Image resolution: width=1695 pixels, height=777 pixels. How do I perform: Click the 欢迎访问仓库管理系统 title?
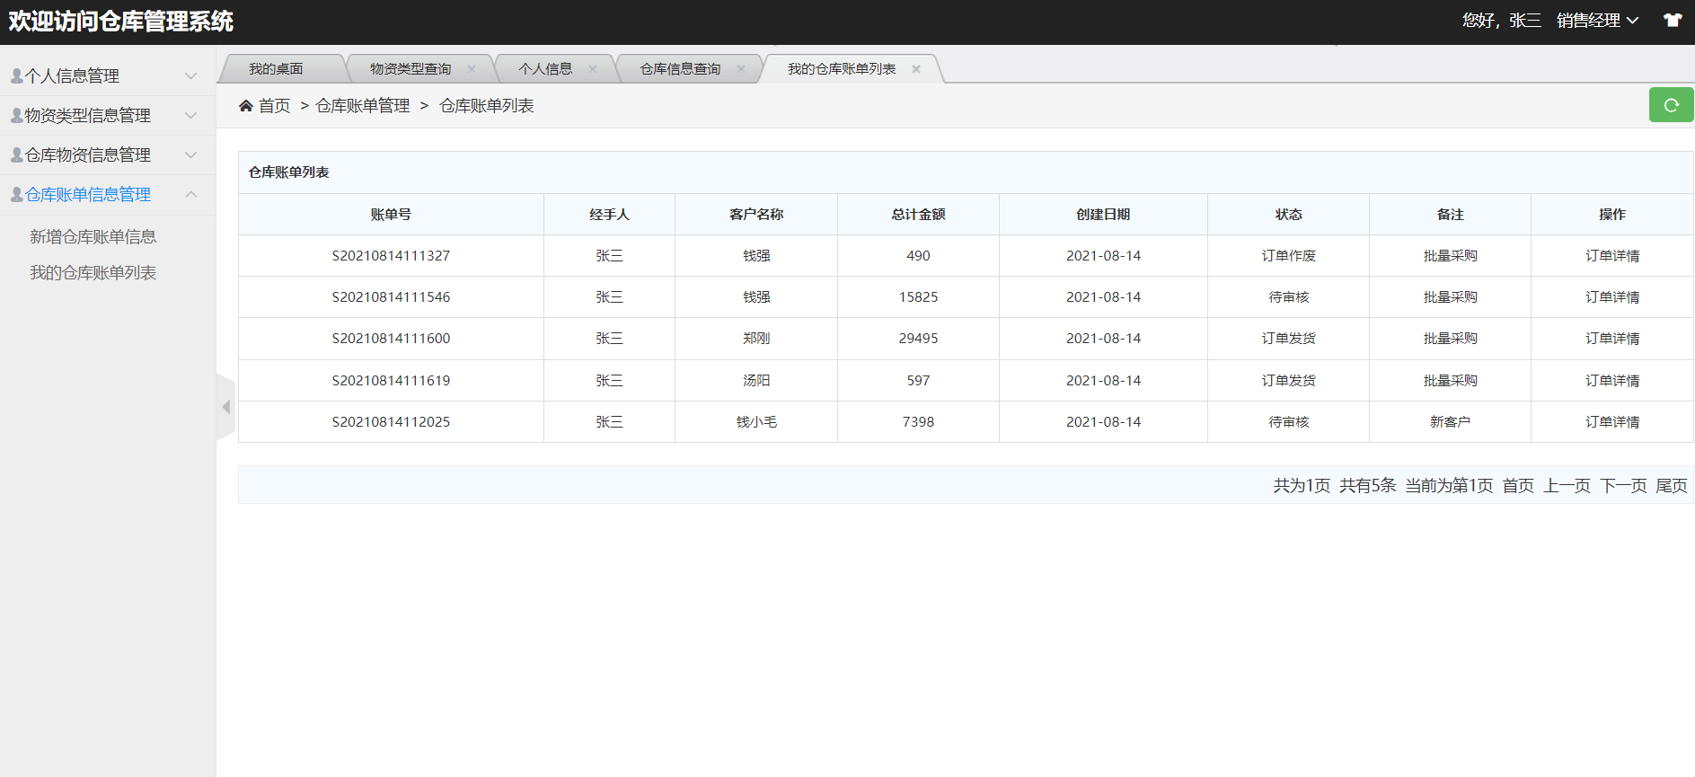tap(121, 22)
